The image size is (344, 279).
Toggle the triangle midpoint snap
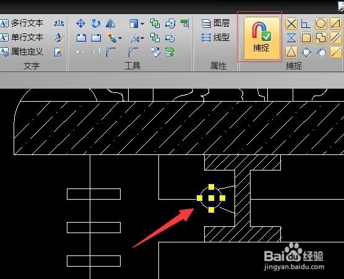click(291, 52)
